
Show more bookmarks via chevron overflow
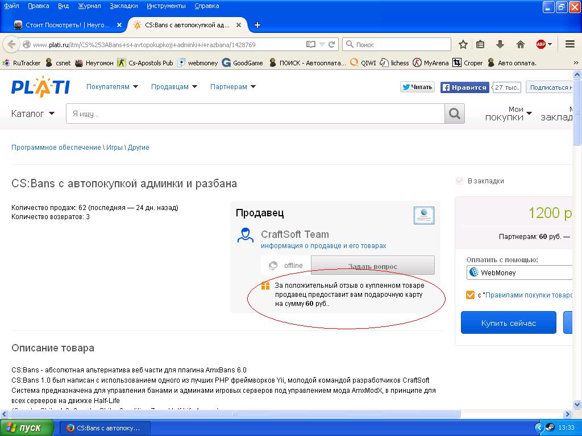576,63
